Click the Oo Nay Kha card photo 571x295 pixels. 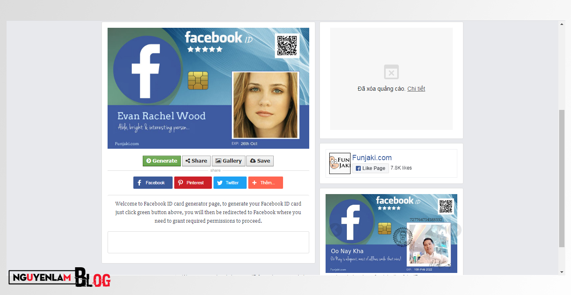point(429,245)
